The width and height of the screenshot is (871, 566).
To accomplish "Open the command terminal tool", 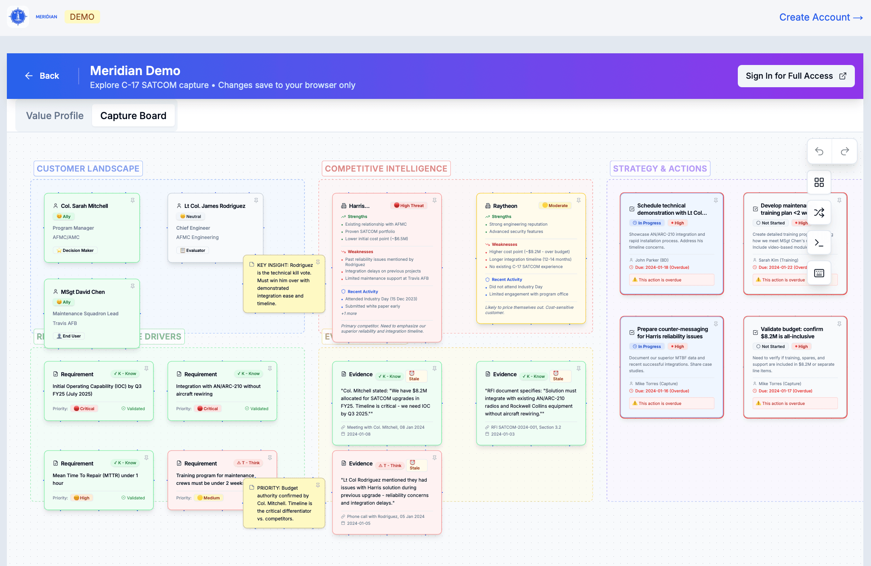I will pyautogui.click(x=819, y=243).
